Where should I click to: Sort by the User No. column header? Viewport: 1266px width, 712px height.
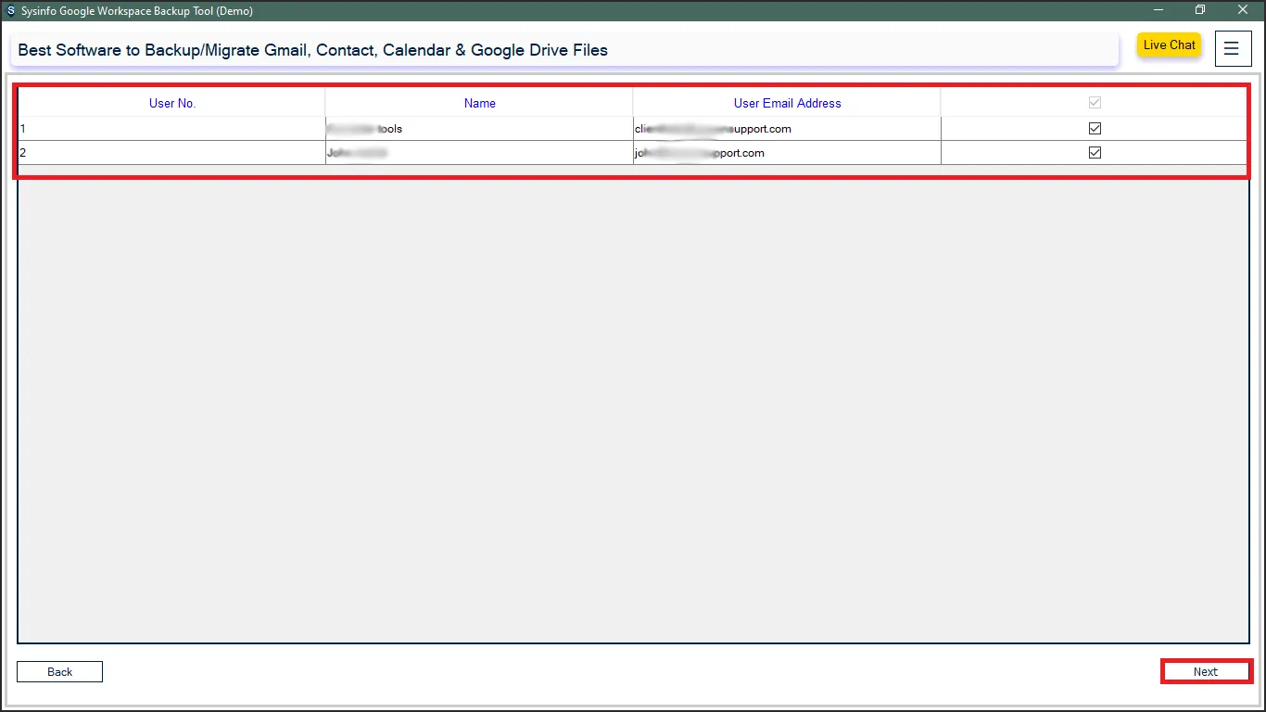(x=172, y=103)
